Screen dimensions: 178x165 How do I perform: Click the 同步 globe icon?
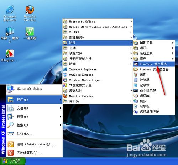coord(136,101)
